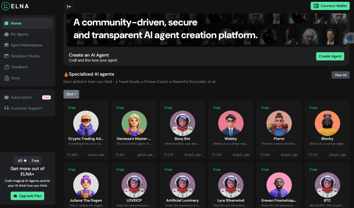This screenshot has height=208, width=354.
Task: Open Artificial Luminary agent avatar
Action: pyautogui.click(x=182, y=185)
